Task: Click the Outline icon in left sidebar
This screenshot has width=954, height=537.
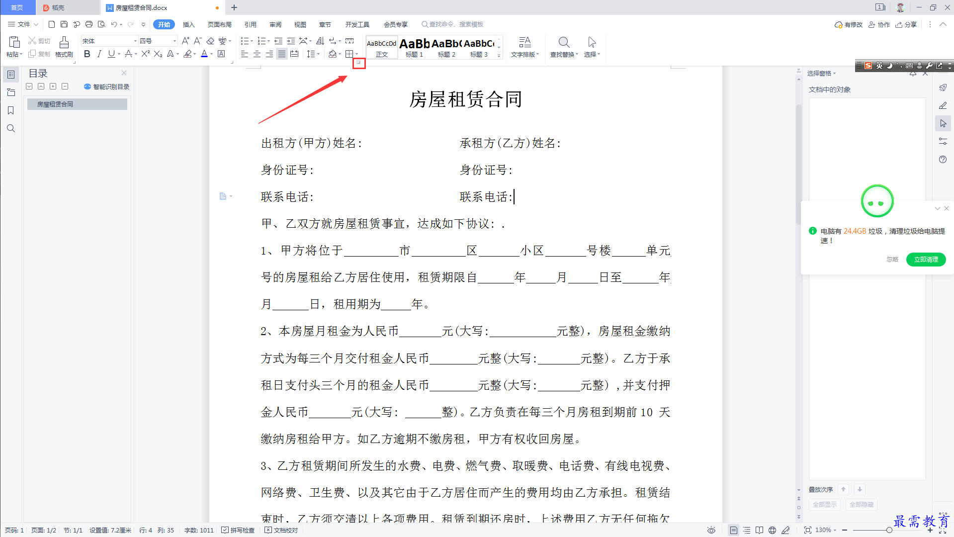Action: coord(10,75)
